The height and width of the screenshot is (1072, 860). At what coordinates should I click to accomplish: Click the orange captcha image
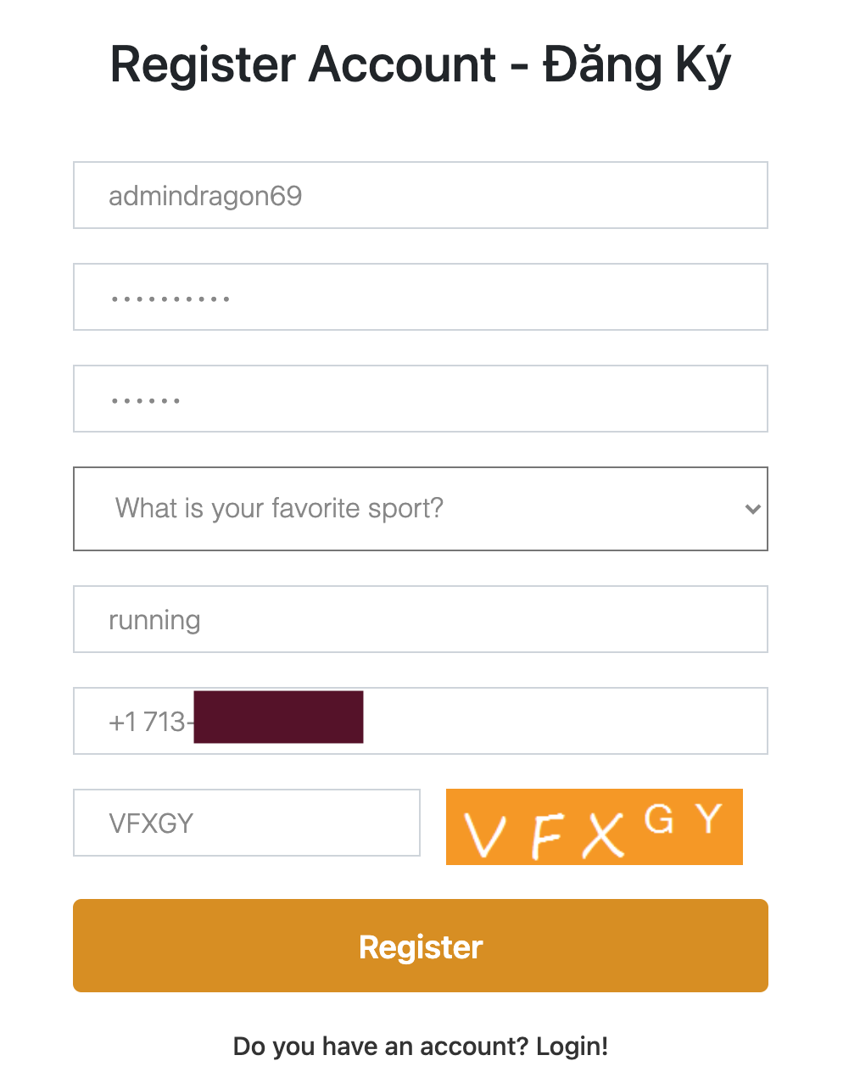coord(595,827)
